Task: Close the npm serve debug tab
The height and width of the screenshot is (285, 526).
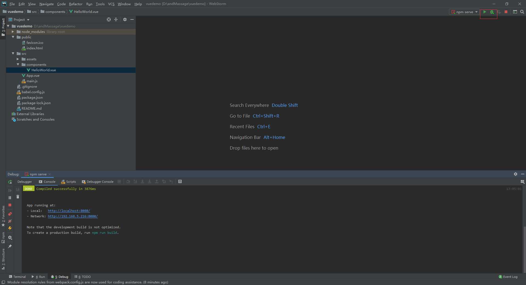Action: (50, 174)
